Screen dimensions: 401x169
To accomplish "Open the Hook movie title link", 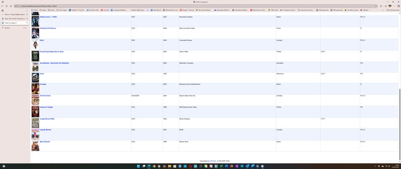I will (42, 73).
